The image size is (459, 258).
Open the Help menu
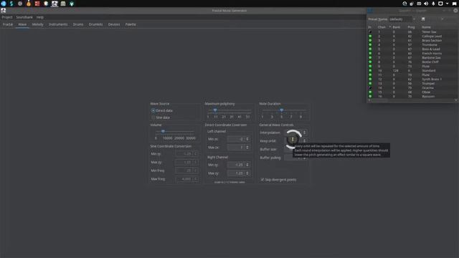[40, 17]
